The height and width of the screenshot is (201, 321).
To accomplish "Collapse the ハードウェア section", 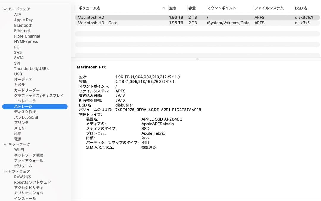I will tap(4, 9).
